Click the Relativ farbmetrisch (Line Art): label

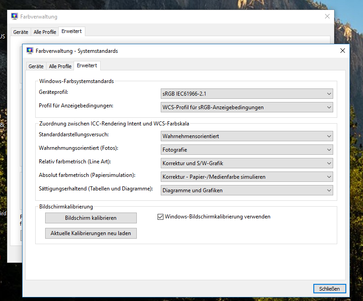(75, 162)
